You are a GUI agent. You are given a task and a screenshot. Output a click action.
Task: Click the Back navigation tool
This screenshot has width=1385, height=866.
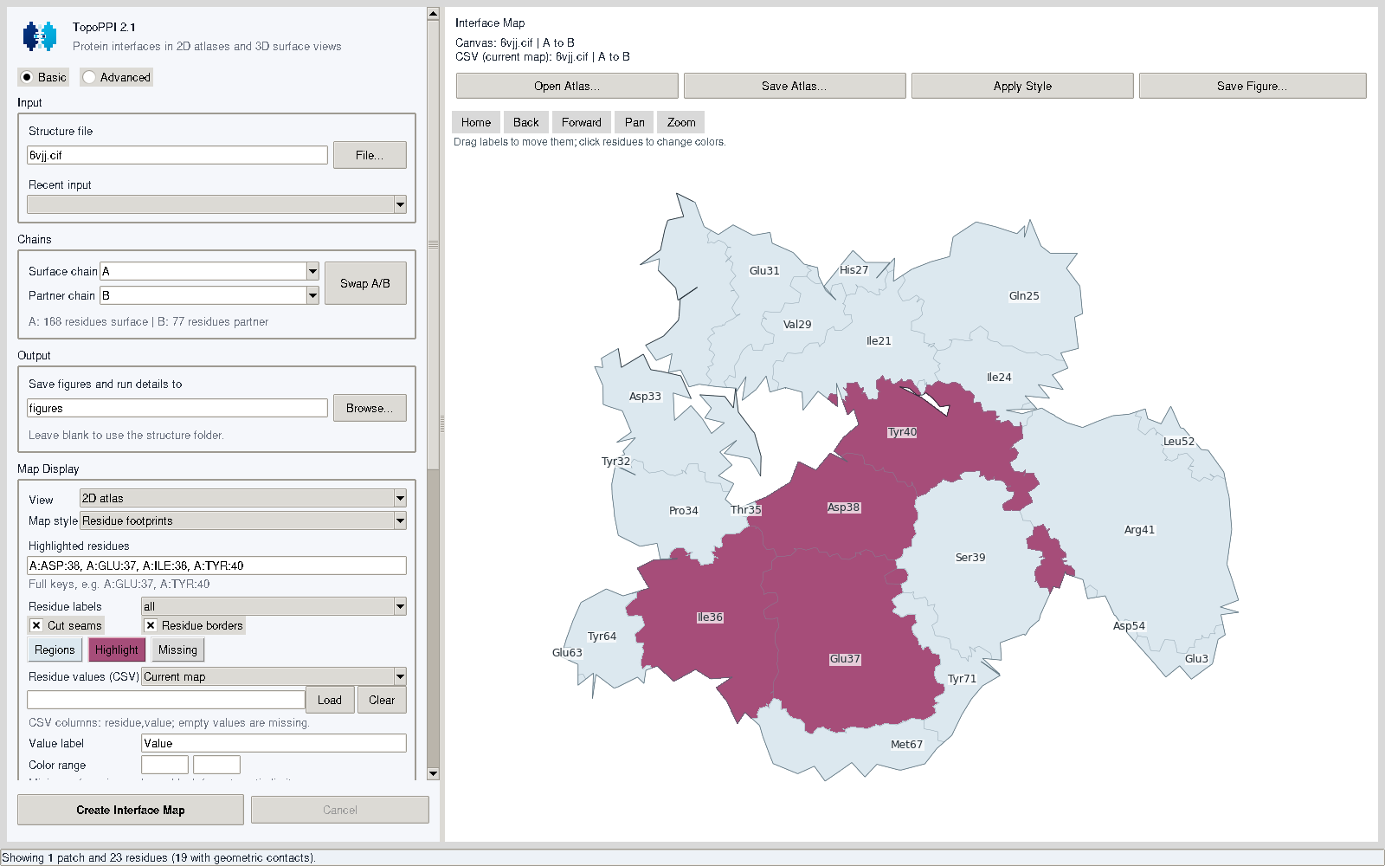526,122
